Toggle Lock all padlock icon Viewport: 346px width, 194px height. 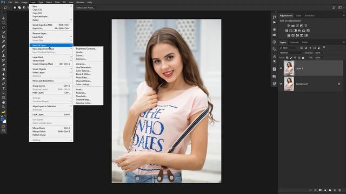pyautogui.click(x=303, y=58)
